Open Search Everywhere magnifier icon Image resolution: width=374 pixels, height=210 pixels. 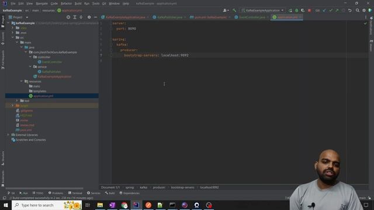pyautogui.click(x=358, y=10)
